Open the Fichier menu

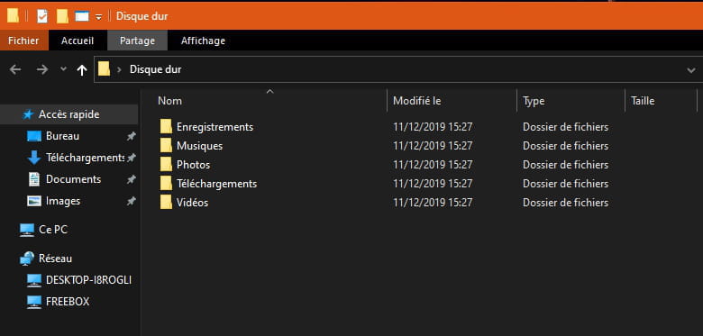[x=23, y=41]
